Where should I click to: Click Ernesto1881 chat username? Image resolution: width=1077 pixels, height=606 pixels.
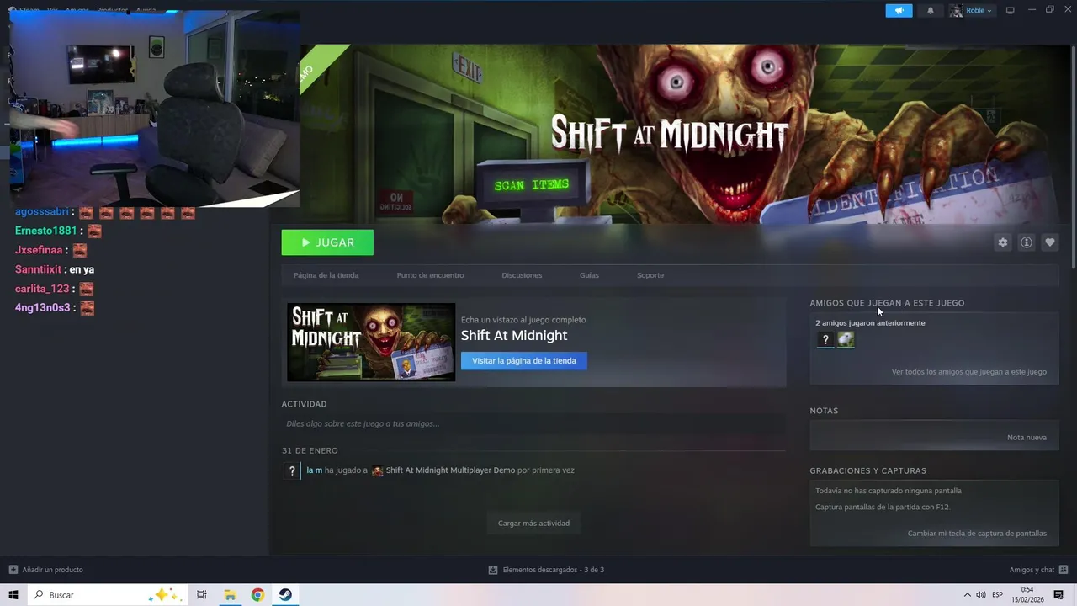coord(45,231)
